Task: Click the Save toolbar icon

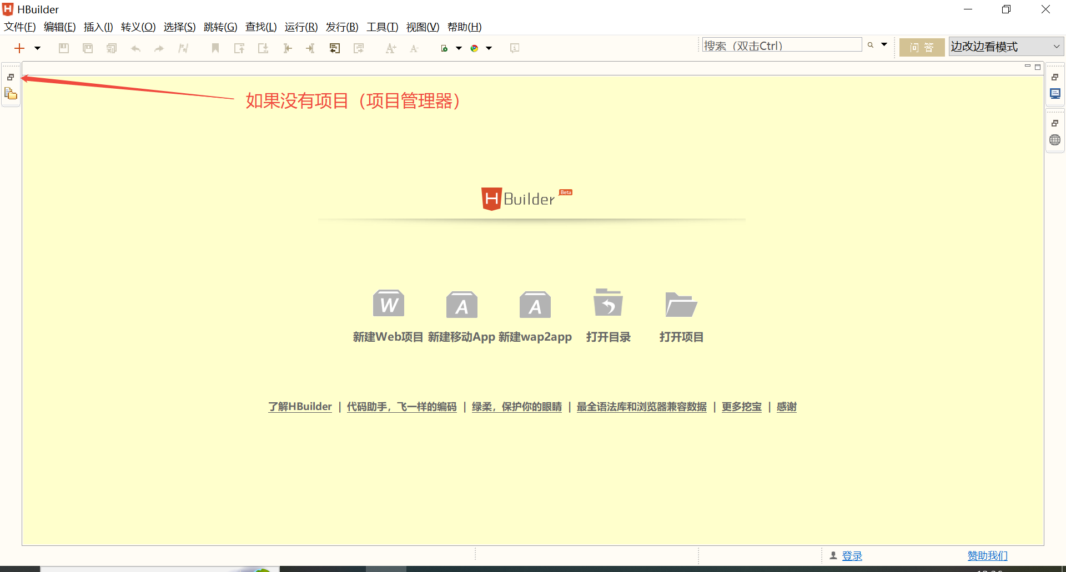Action: tap(64, 48)
